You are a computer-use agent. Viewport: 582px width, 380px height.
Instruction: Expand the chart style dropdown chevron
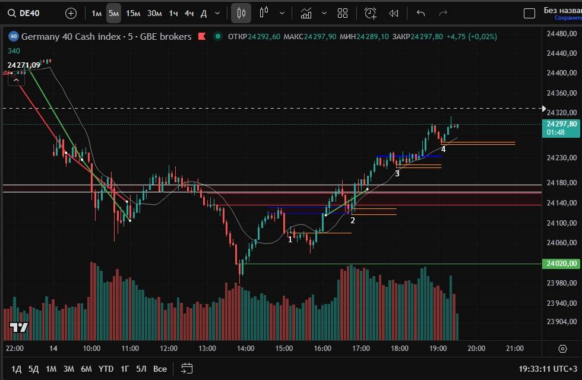coord(281,13)
